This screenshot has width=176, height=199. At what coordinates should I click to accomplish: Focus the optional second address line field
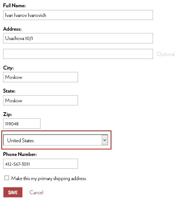click(x=78, y=54)
